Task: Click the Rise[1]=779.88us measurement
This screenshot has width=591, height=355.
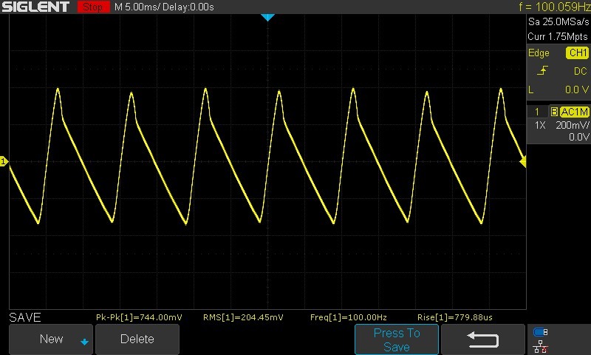Action: tap(454, 317)
